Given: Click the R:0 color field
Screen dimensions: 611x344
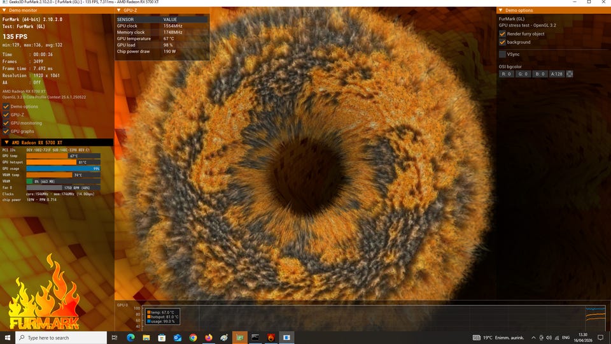Looking at the screenshot, I should tap(507, 74).
